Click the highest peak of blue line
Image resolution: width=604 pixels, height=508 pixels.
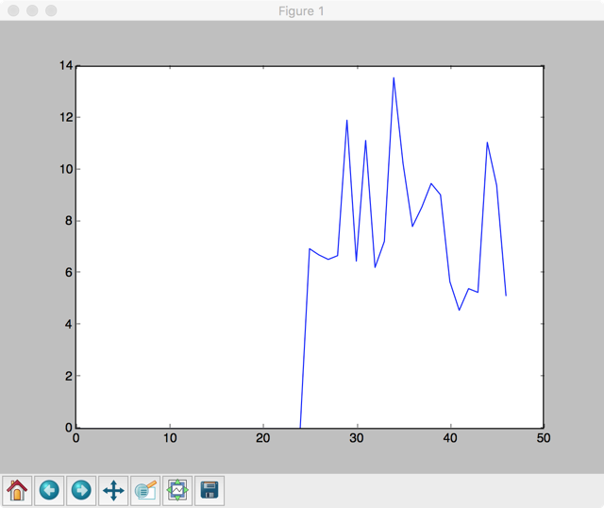click(394, 78)
